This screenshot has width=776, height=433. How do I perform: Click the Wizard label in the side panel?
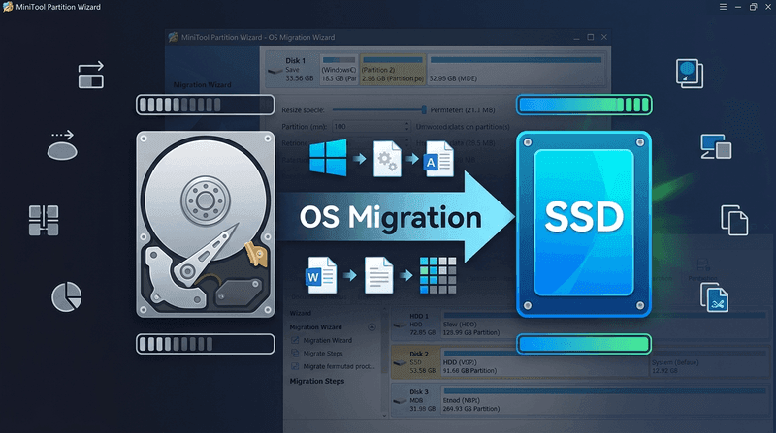(x=301, y=313)
